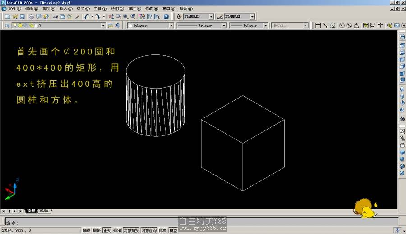The width and height of the screenshot is (406, 234).
Task: Click the Help question mark icon
Action: 166,17
